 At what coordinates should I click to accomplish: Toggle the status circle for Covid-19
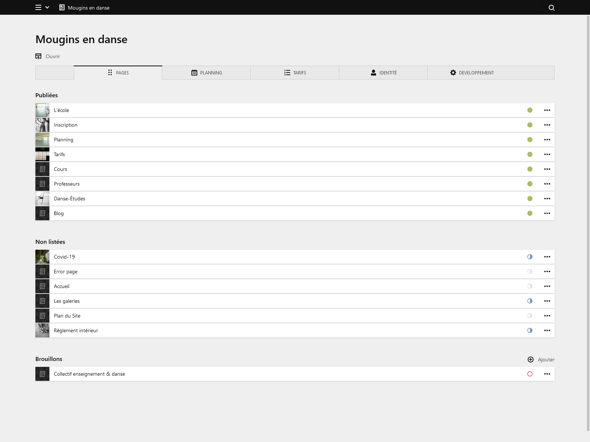click(x=530, y=257)
